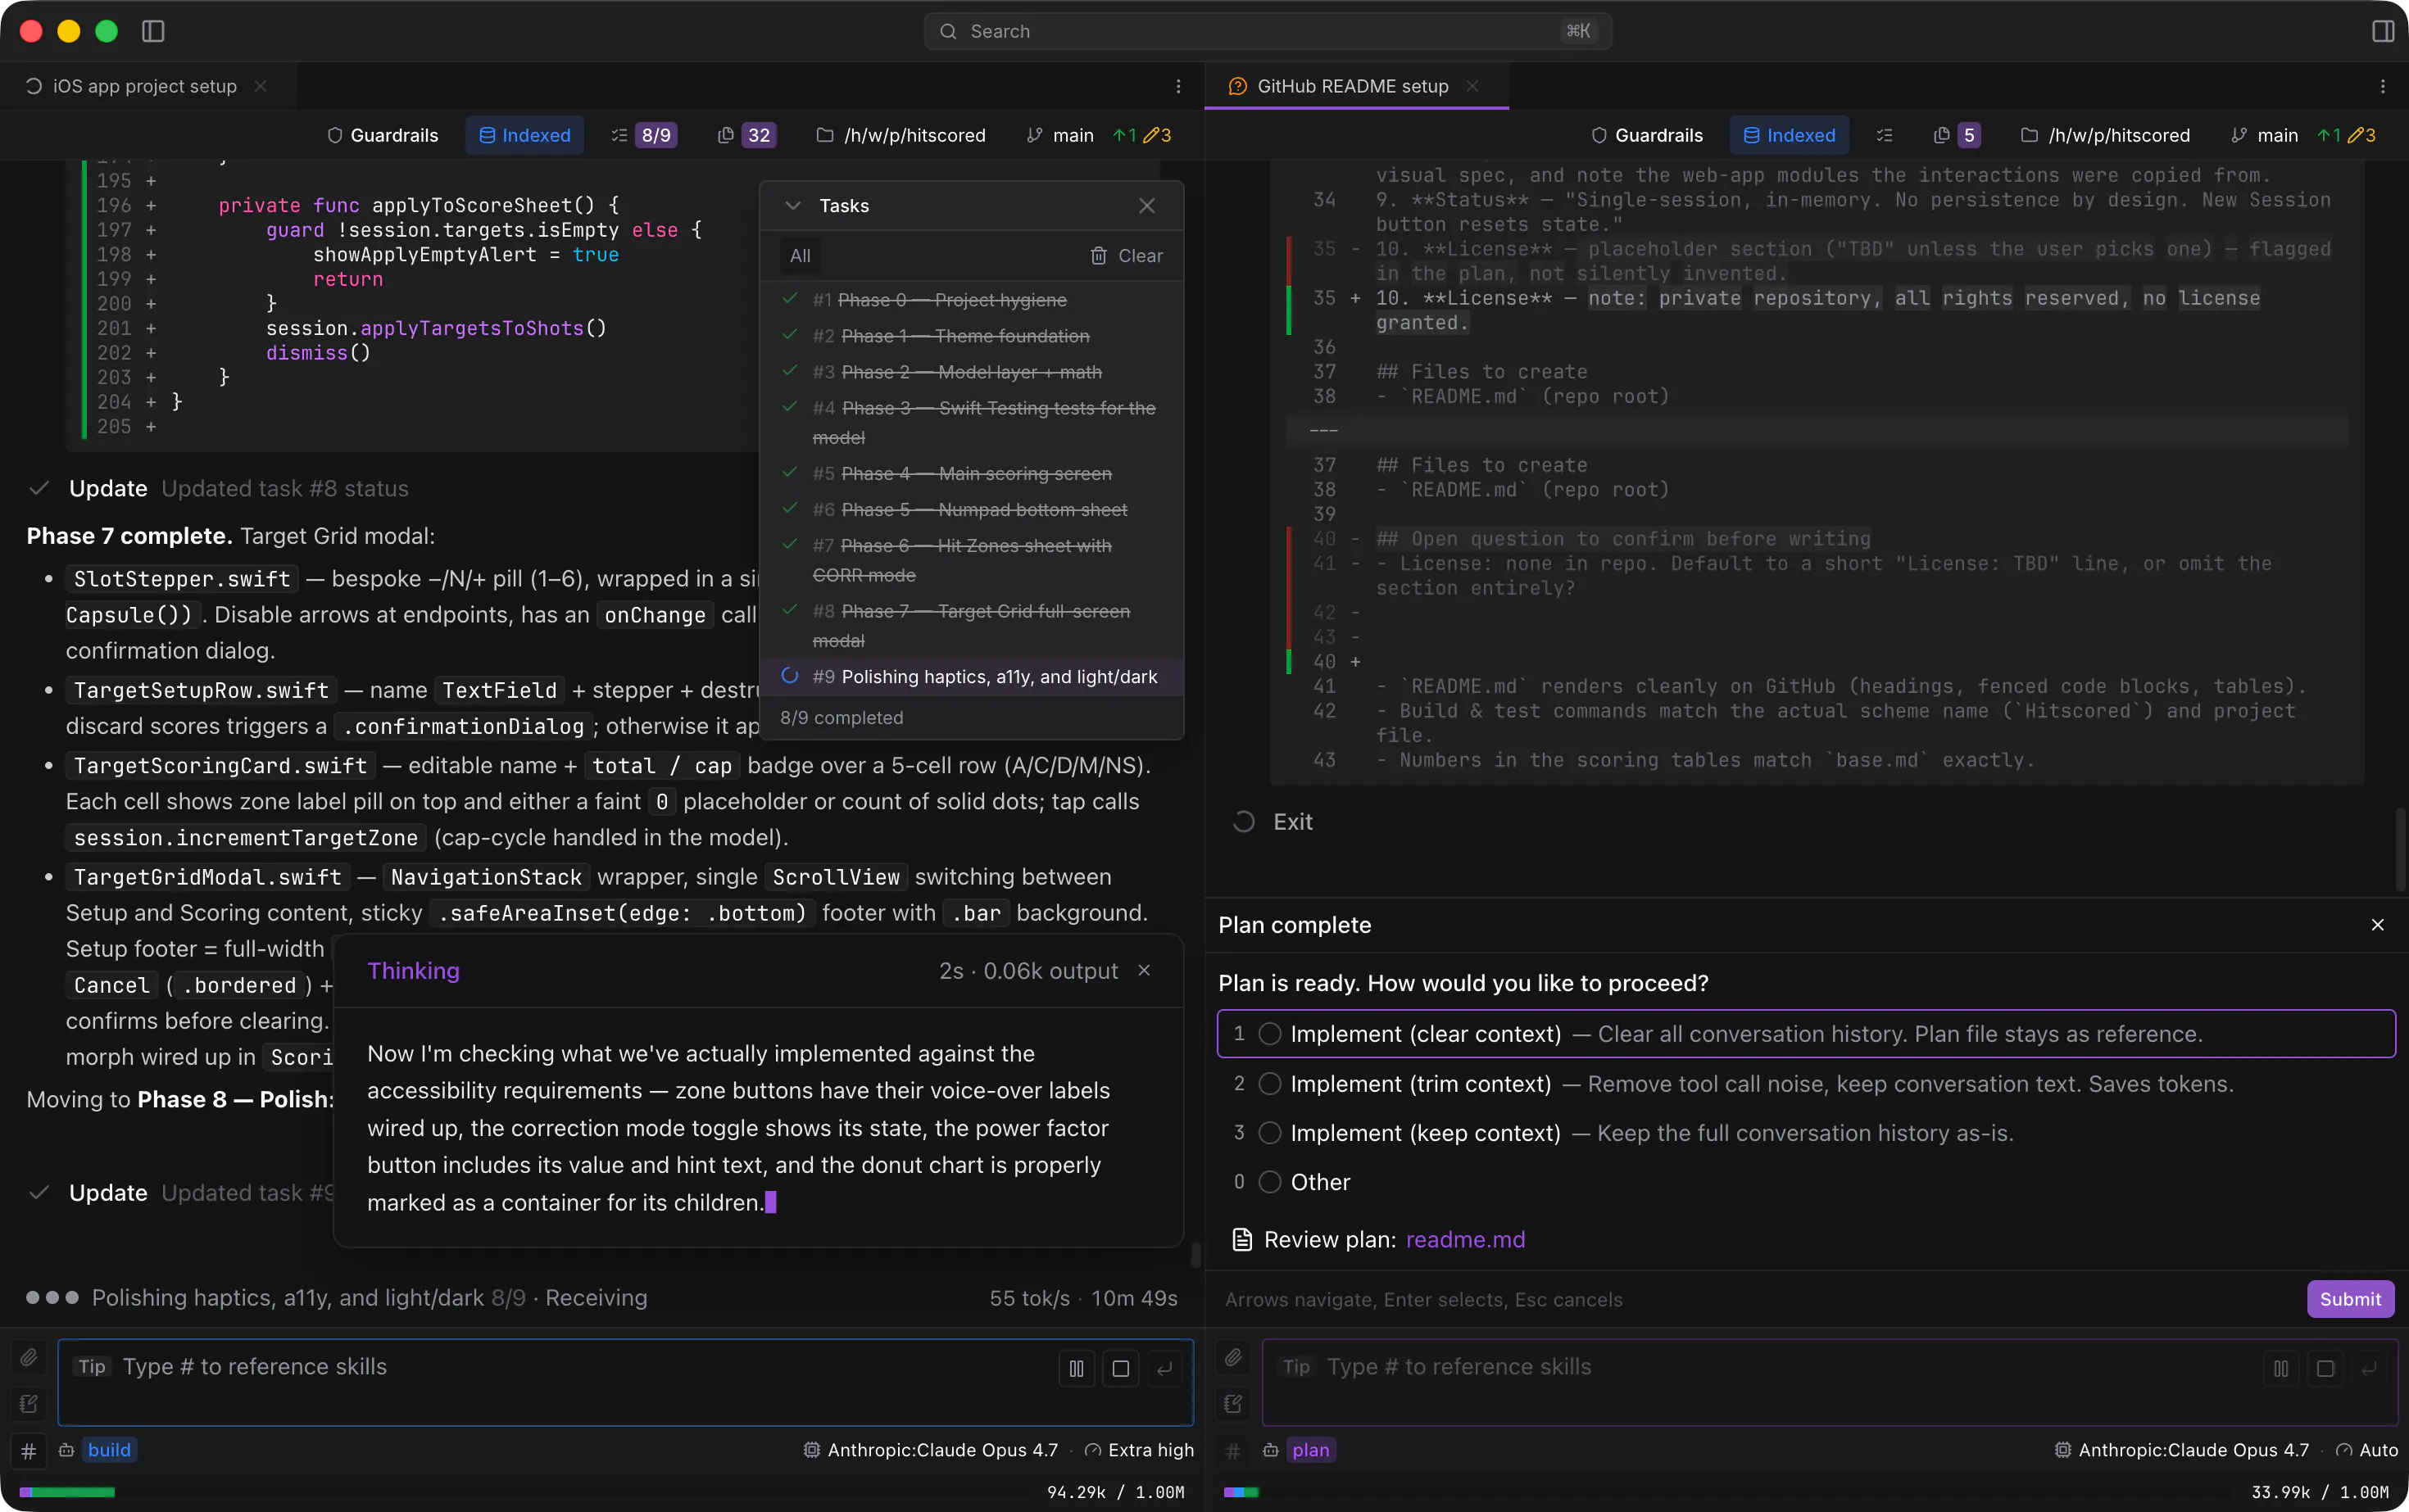Toggle Indexed button in right pane
This screenshot has width=2409, height=1512.
point(1789,135)
